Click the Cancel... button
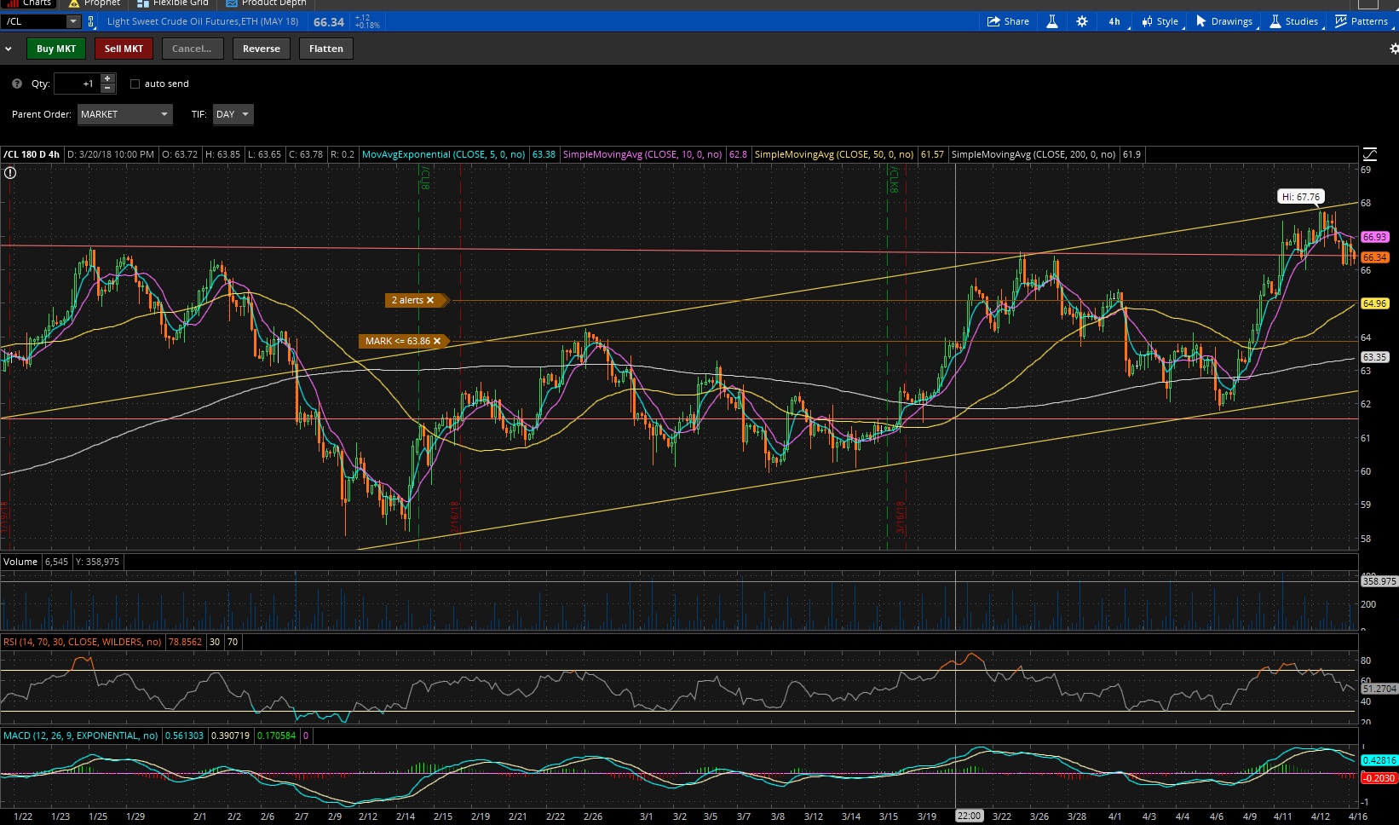The width and height of the screenshot is (1399, 825). (x=192, y=49)
